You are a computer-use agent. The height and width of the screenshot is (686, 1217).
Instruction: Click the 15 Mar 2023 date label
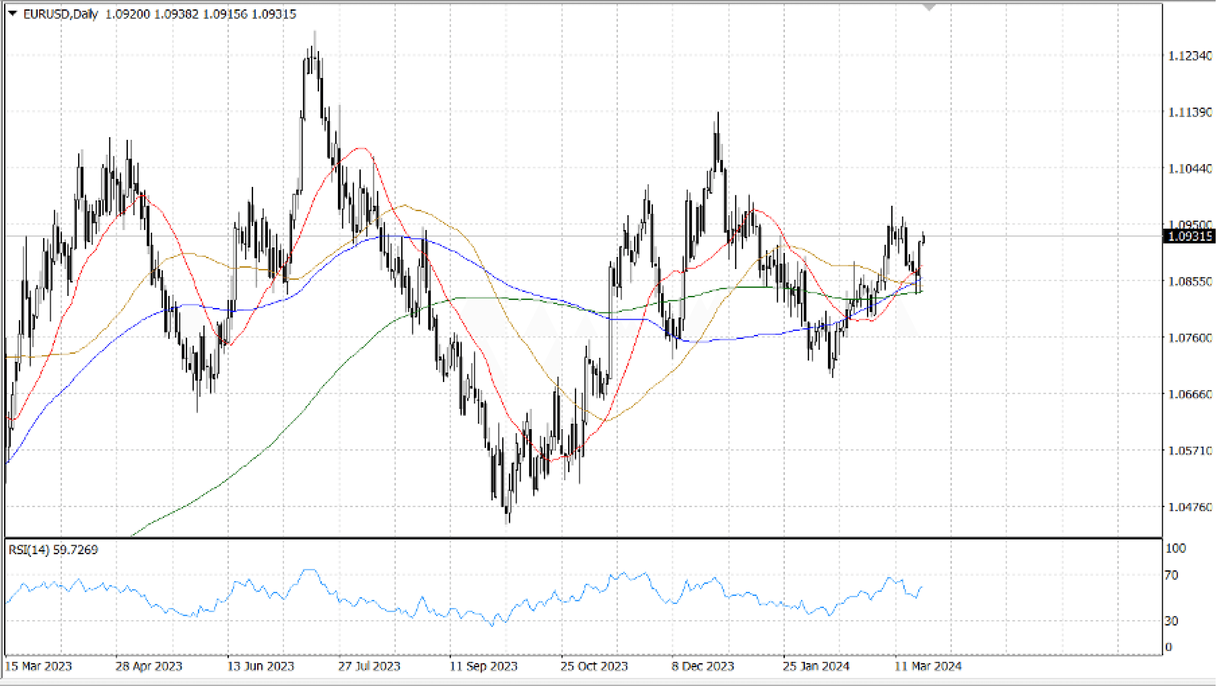[x=38, y=666]
